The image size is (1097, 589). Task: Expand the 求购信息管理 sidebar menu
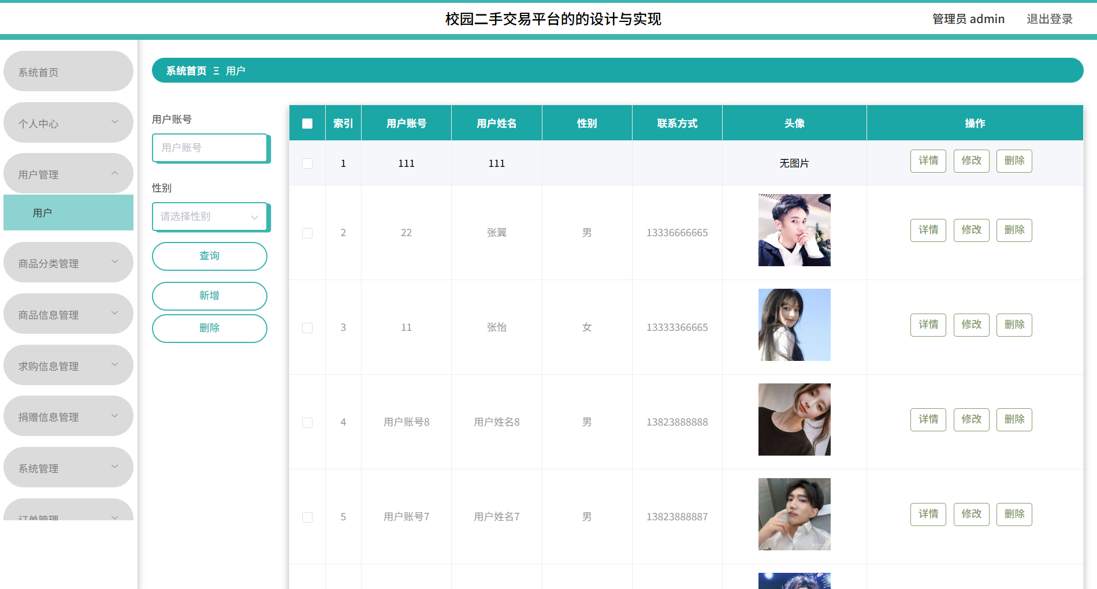point(68,366)
